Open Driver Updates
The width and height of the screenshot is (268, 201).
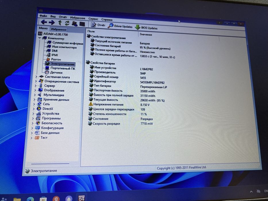click(x=120, y=26)
